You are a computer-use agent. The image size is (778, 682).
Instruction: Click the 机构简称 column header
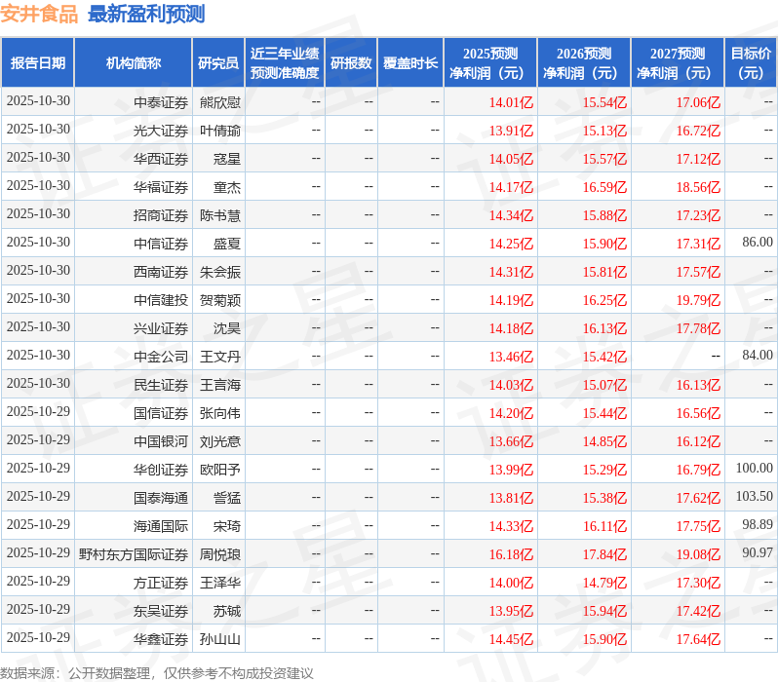[133, 63]
